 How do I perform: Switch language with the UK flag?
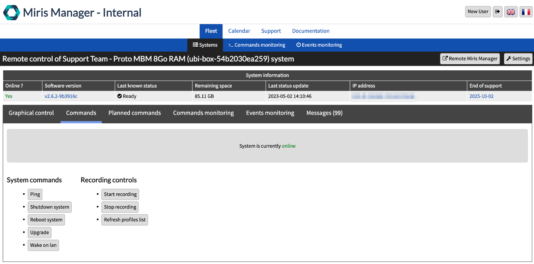511,12
